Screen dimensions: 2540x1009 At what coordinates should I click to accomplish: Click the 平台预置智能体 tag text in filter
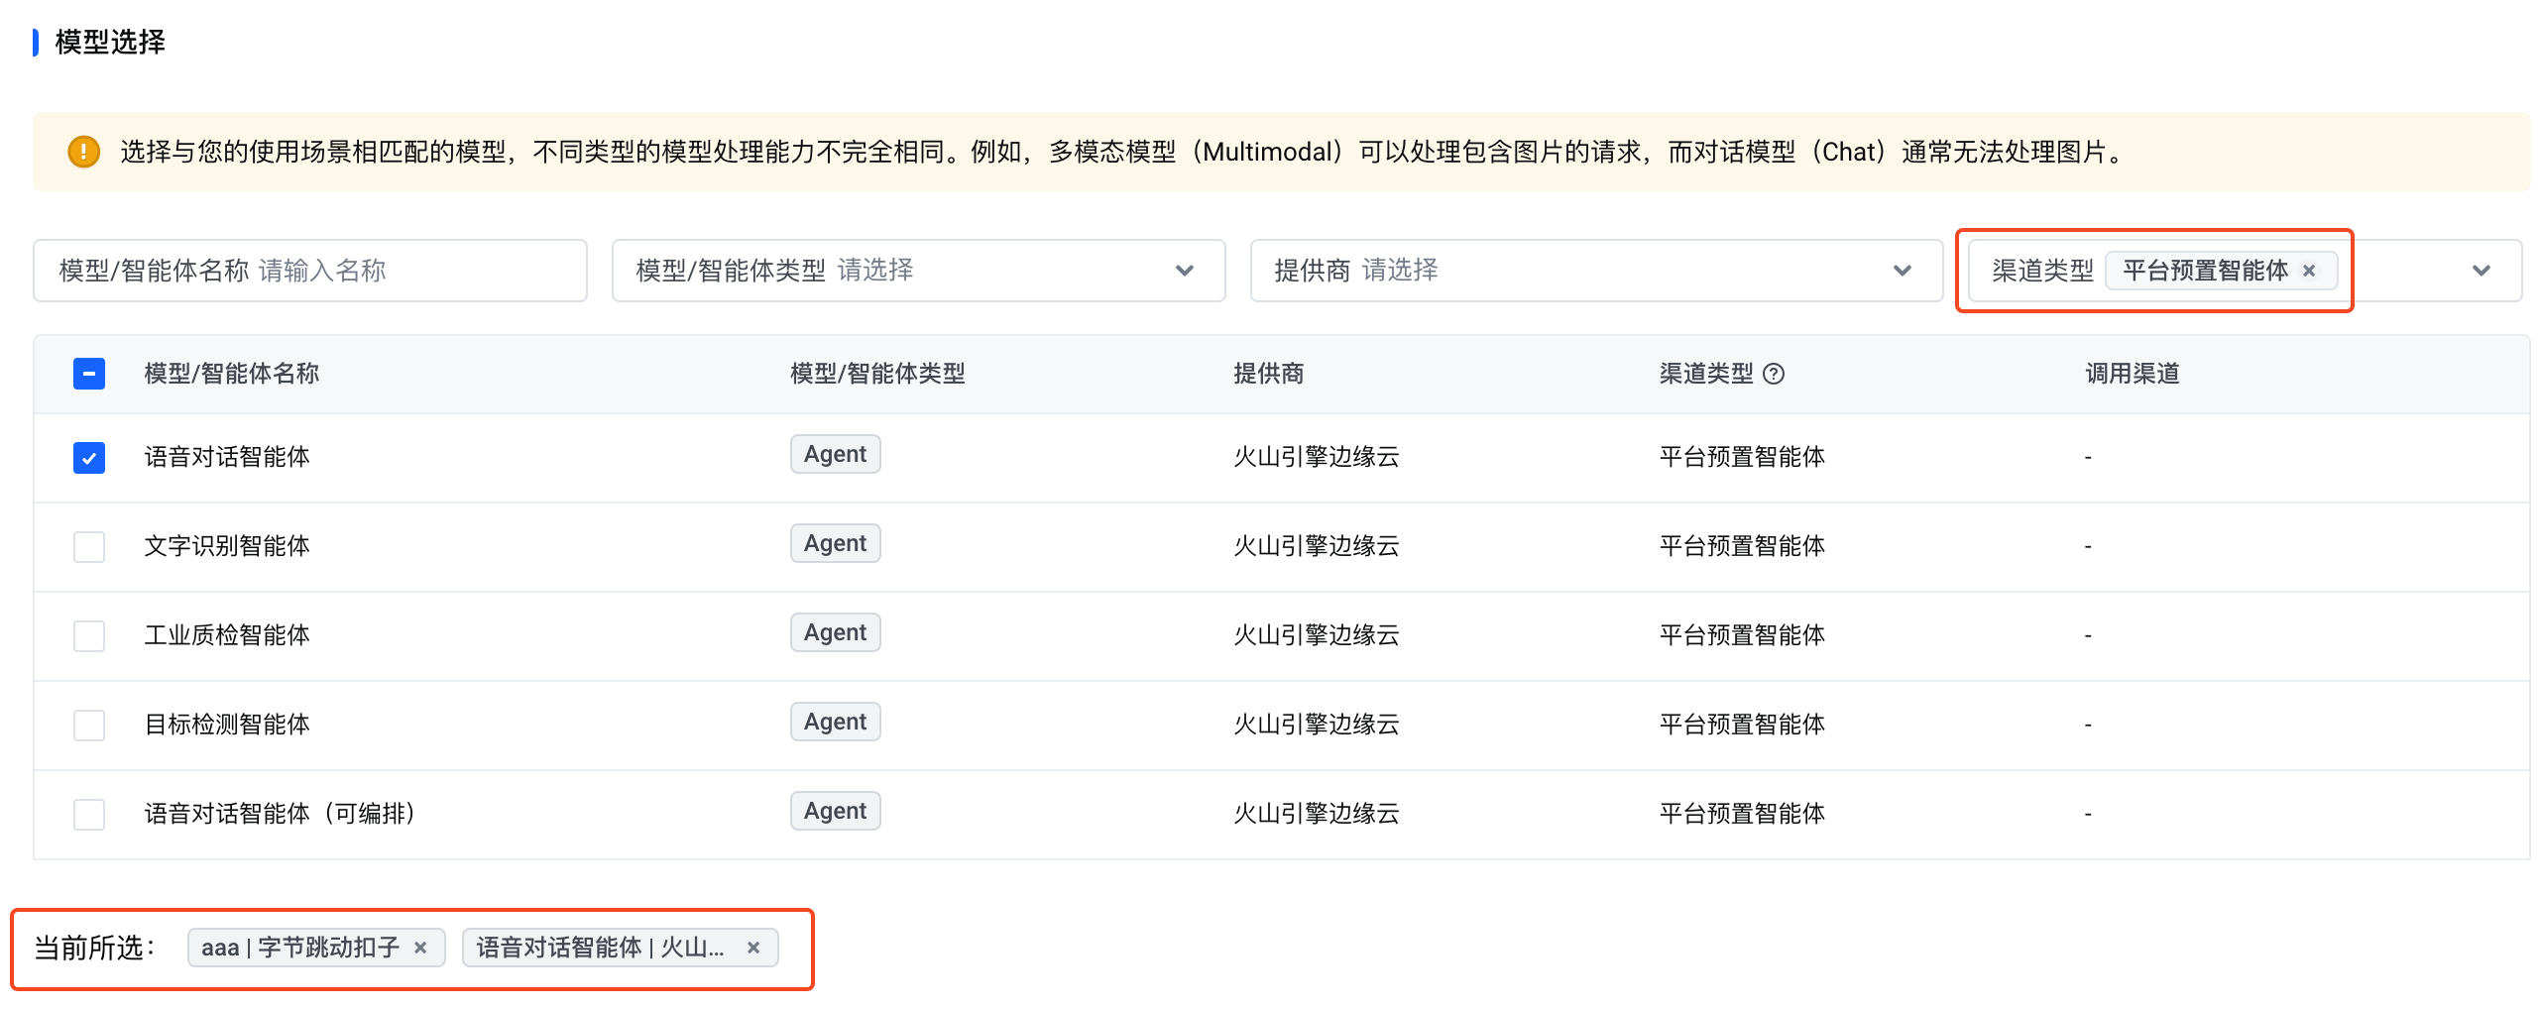pos(2205,271)
